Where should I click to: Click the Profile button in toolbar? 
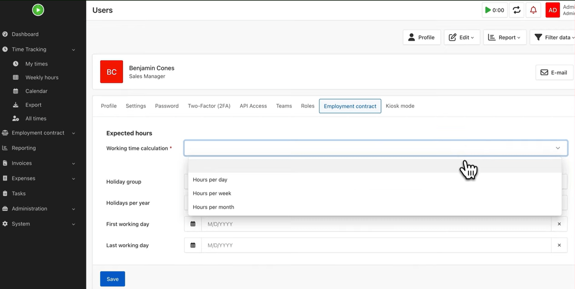click(x=422, y=37)
